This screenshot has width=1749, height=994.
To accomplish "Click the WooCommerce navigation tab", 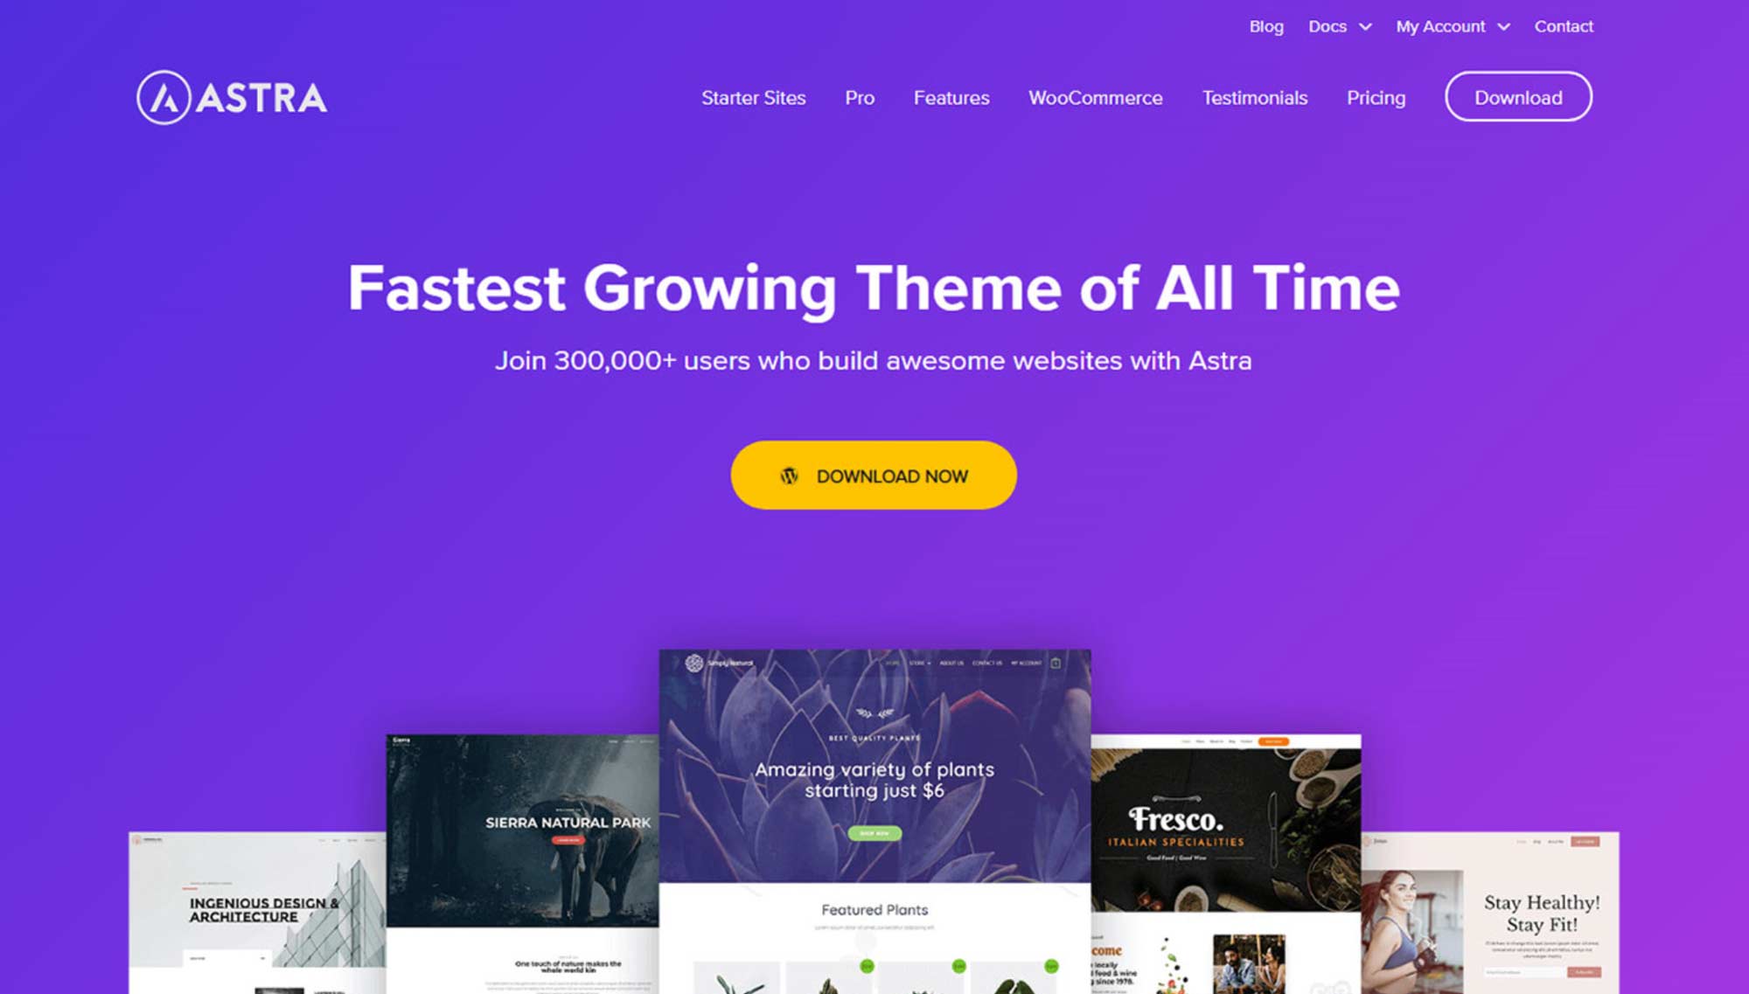I will [x=1094, y=97].
